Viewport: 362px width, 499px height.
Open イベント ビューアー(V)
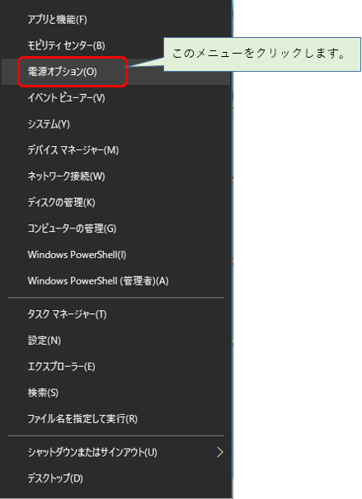click(115, 98)
